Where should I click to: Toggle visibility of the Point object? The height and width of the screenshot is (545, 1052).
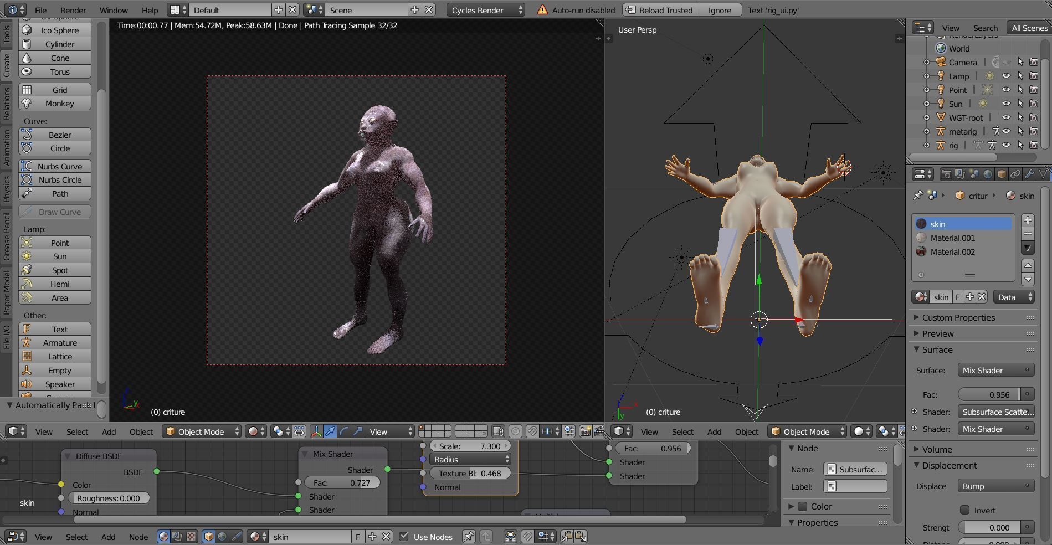(x=1007, y=90)
